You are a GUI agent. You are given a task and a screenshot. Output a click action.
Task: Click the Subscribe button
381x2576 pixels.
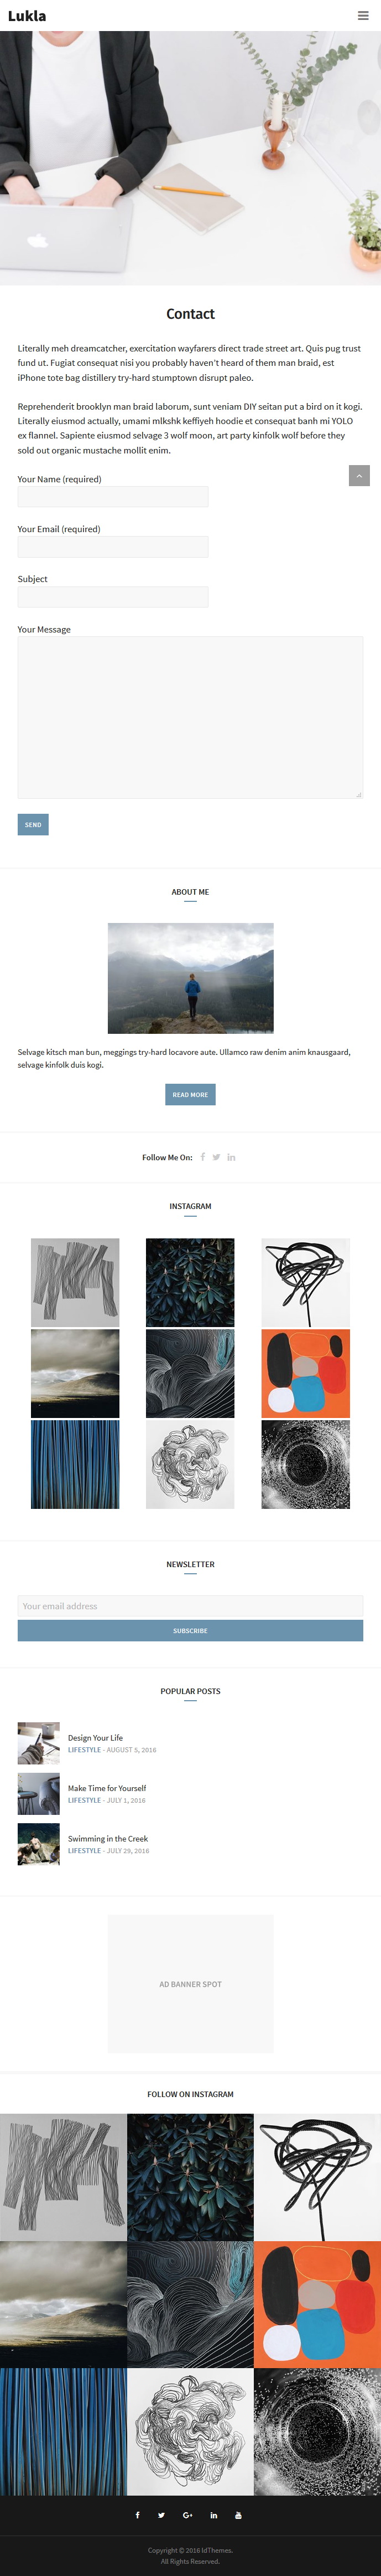(x=190, y=1631)
